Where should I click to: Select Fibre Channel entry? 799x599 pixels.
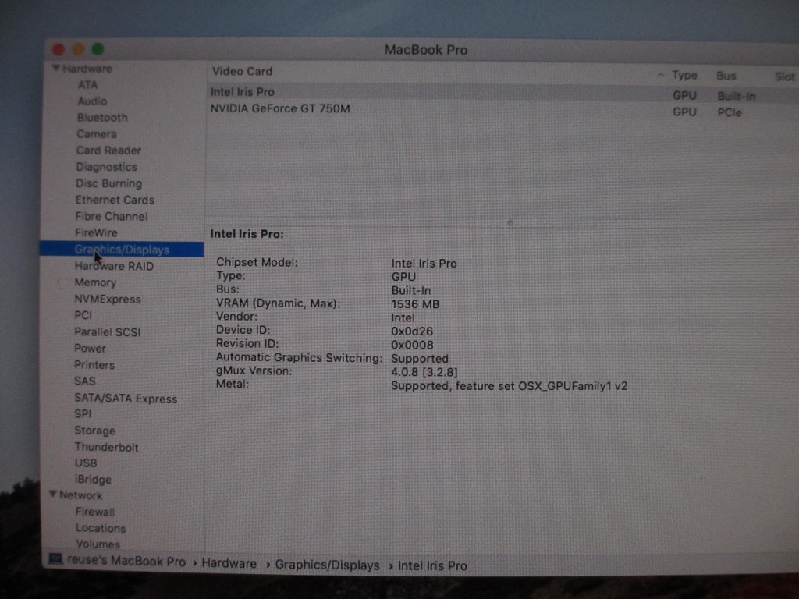pos(111,216)
